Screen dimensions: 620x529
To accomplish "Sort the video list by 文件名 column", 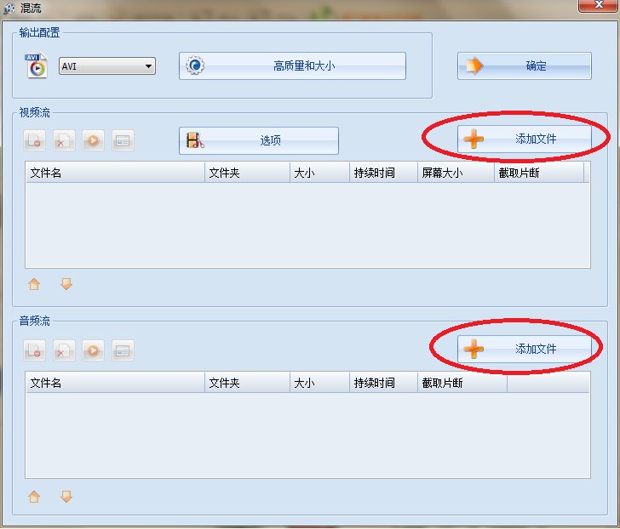I will [115, 173].
